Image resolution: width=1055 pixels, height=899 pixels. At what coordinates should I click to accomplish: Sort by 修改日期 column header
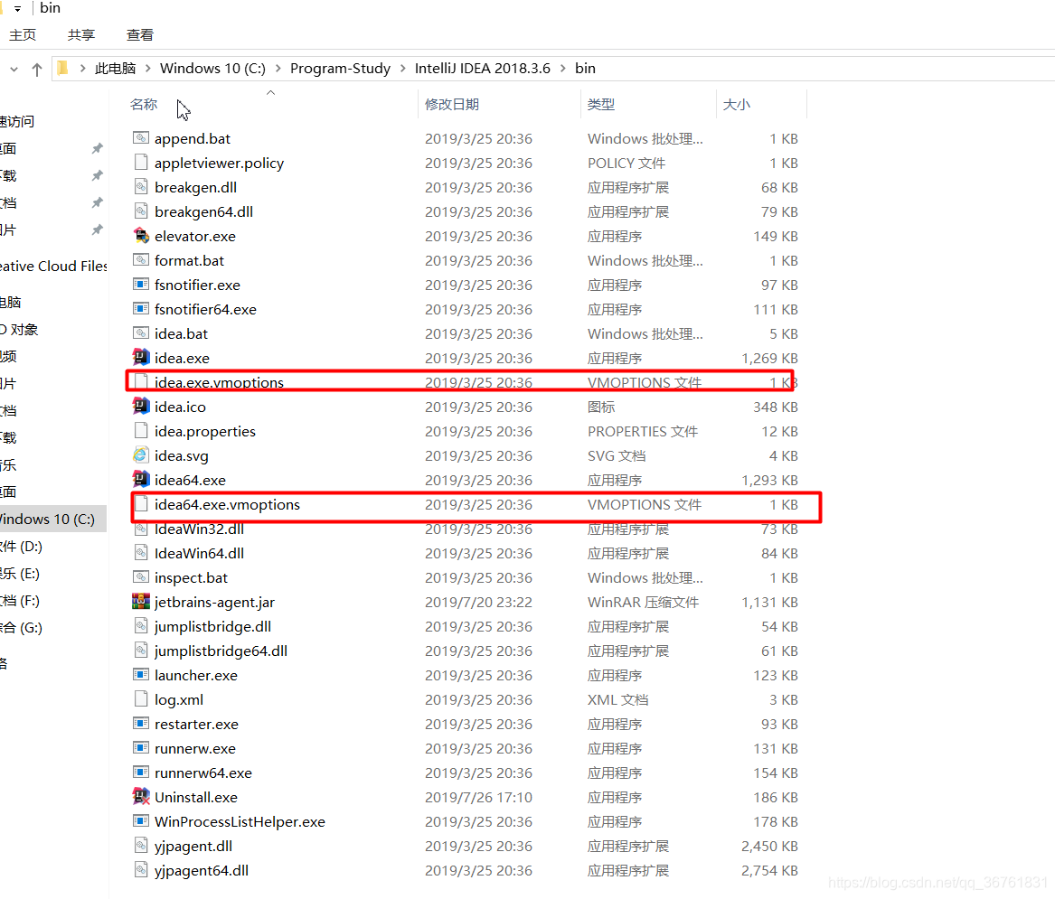click(452, 104)
